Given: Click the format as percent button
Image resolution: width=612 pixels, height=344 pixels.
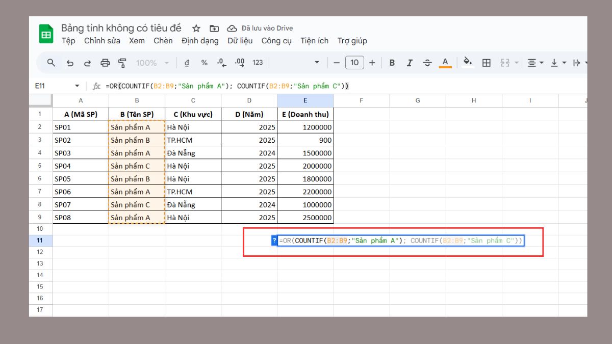Looking at the screenshot, I should pos(204,63).
